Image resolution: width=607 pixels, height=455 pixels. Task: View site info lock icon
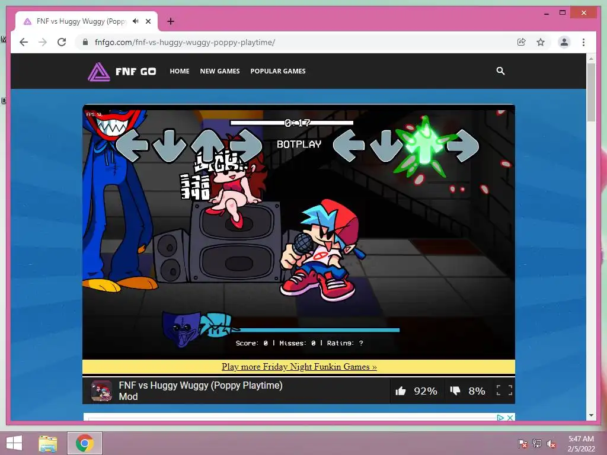[x=85, y=42]
